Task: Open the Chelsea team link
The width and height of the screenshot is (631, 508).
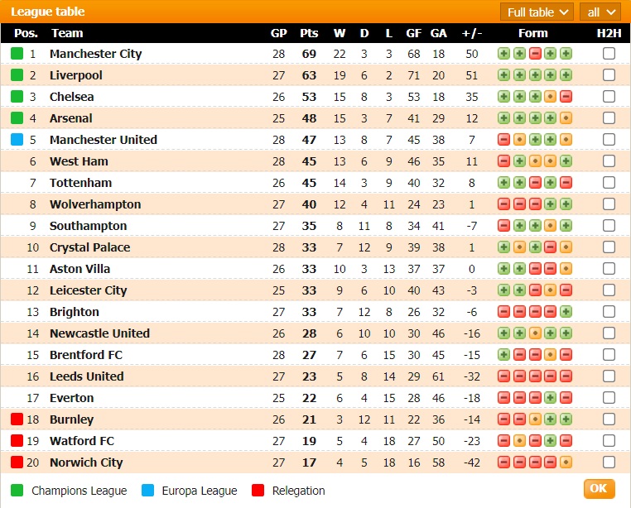Action: (71, 97)
